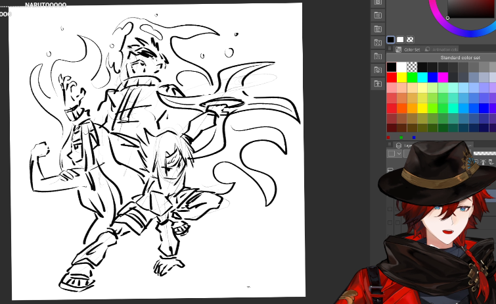Click the bottom material folder sidebar icon

(378, 84)
